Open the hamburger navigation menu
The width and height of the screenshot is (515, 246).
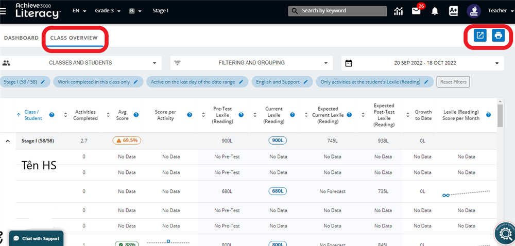point(3,11)
